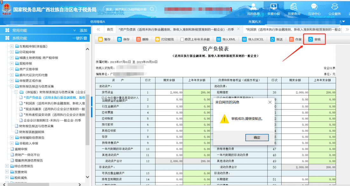Click the tree horizontal scrollbar right arrow
The width and height of the screenshot is (350, 186).
80,184
